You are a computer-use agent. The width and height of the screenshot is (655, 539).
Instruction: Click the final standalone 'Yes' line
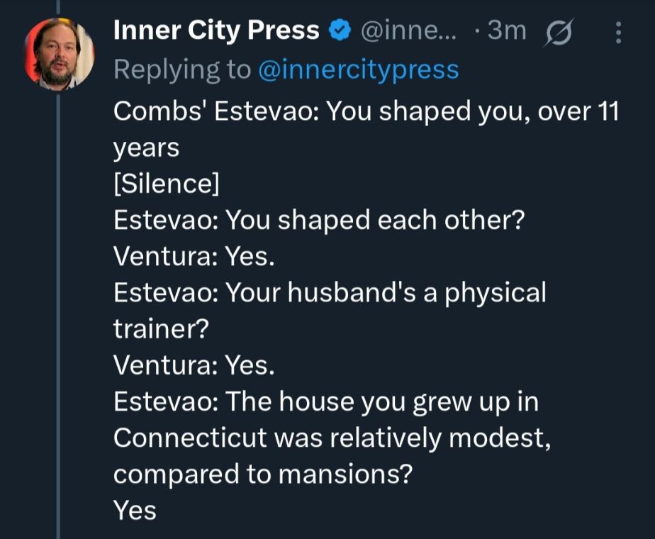coord(135,511)
